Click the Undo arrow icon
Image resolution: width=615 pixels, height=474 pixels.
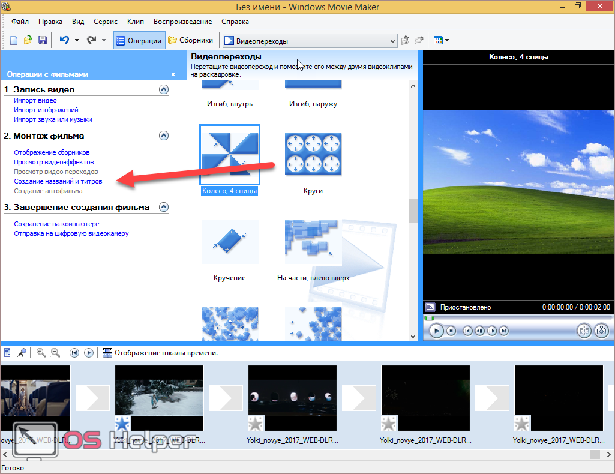[64, 40]
